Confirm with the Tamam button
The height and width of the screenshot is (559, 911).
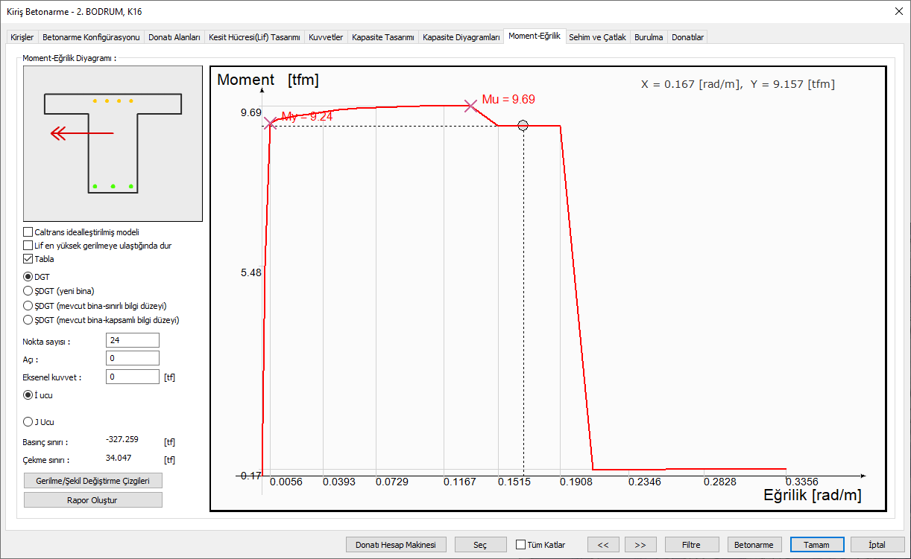point(816,545)
